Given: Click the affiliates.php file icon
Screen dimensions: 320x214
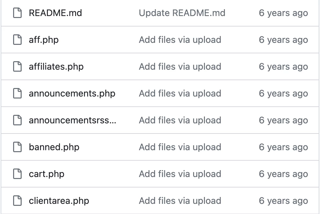Looking at the screenshot, I should click(17, 66).
